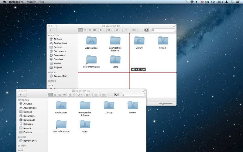Click the Wi-Fi status icon

coord(192,2)
